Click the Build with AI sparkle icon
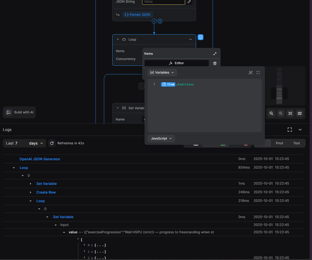The width and height of the screenshot is (312, 260). [x=9, y=112]
